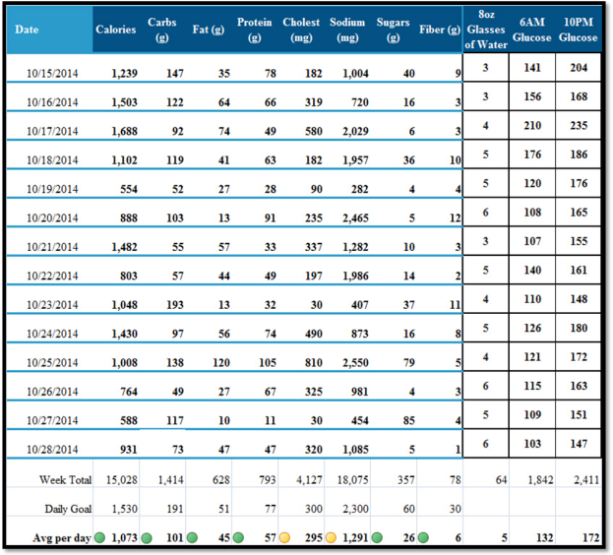Viewport: 613px width, 555px height.
Task: Select the Protein (g) column header
Action: [254, 30]
